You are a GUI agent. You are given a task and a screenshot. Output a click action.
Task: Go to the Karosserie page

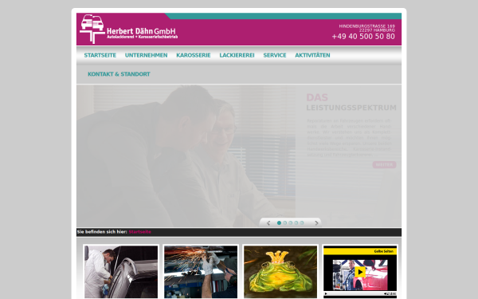(194, 56)
